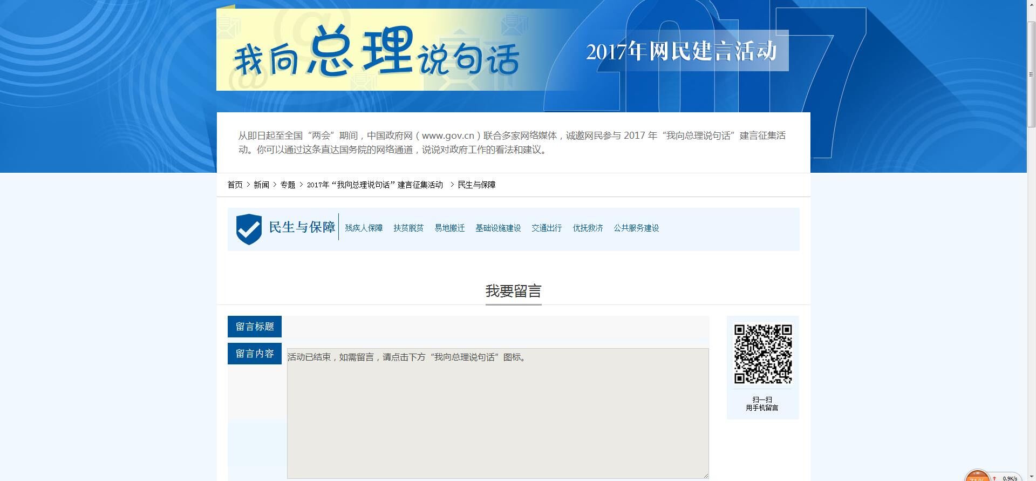Select the 优抚救济 category link
The image size is (1036, 481).
(588, 228)
